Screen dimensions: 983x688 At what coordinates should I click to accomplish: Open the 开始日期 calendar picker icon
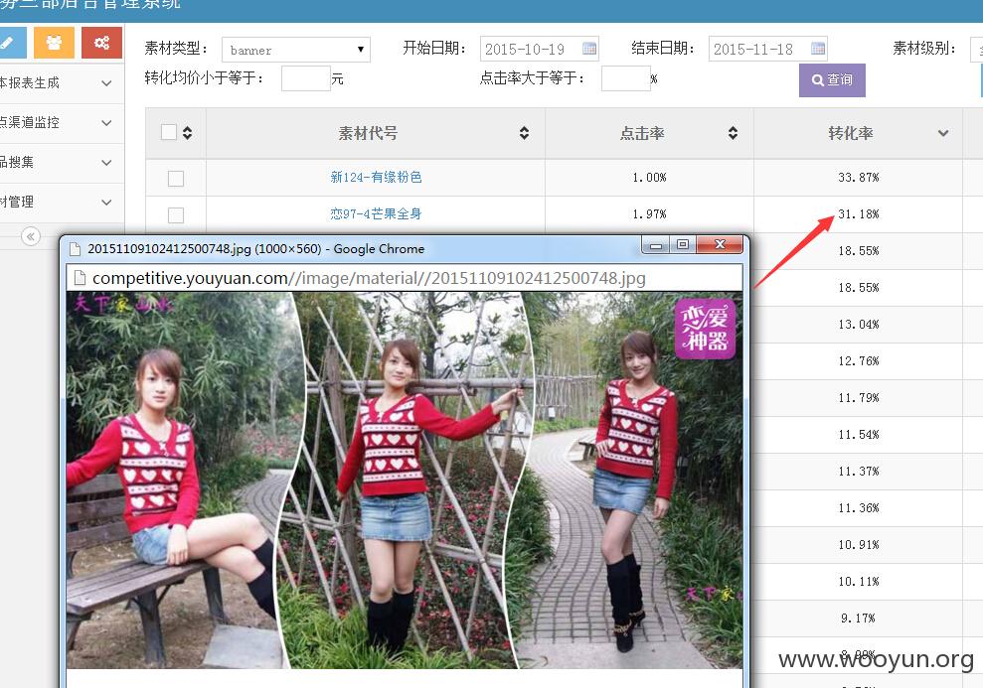click(x=589, y=49)
